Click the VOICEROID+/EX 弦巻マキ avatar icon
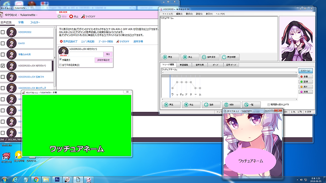This screenshot has height=183, width=326. coord(11,77)
